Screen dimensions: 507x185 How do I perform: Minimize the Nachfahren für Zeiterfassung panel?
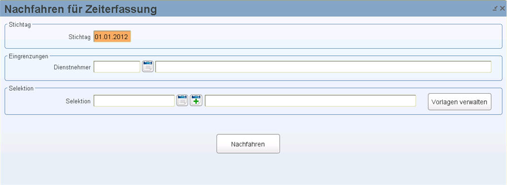coord(495,9)
